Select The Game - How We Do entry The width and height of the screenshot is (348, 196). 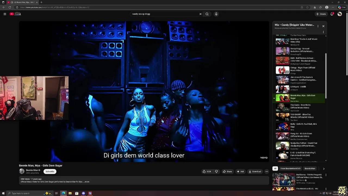tap(299, 107)
